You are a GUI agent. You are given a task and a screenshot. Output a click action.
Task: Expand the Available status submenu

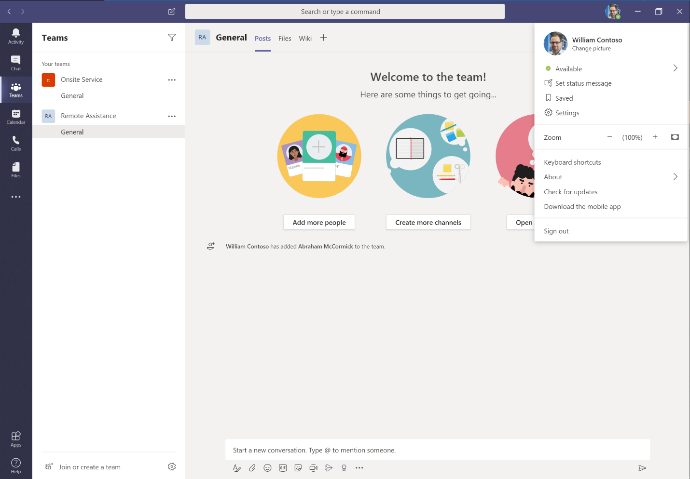(x=675, y=68)
